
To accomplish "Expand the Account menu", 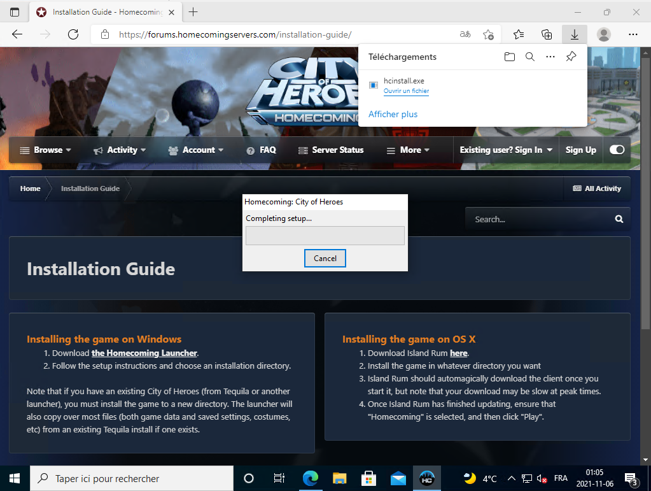I will click(x=195, y=150).
